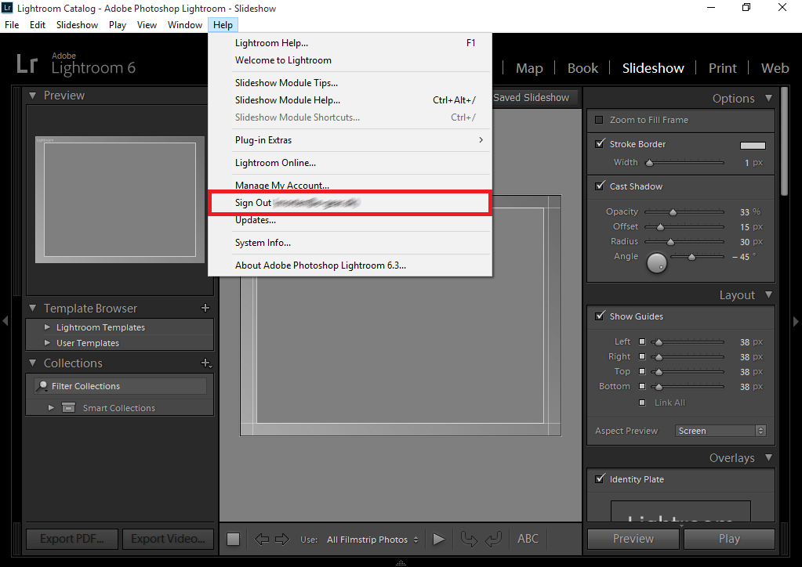This screenshot has height=567, width=802.
Task: Rotate adornment counterclockwise icon
Action: pos(469,539)
